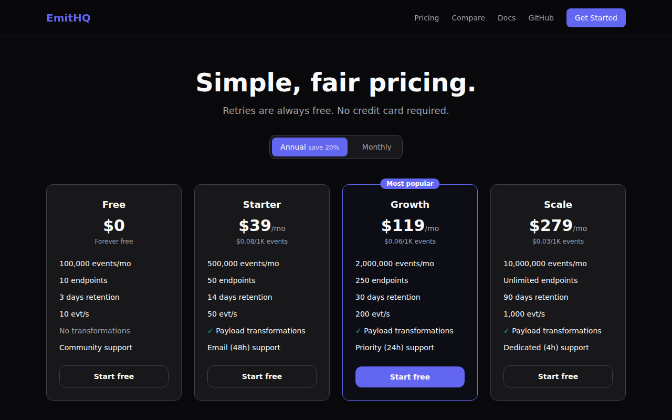Click the Growth plan $119 price
Screen dimensions: 672x420
tap(403, 226)
